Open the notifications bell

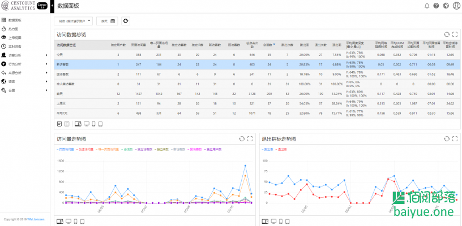[427, 6]
